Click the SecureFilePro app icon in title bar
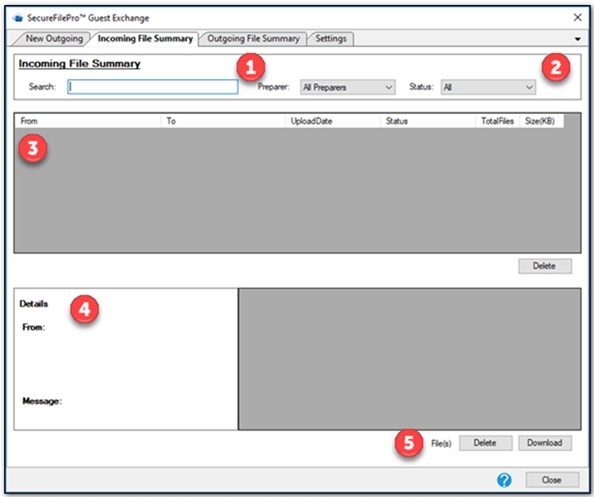The width and height of the screenshot is (594, 497). 18,18
